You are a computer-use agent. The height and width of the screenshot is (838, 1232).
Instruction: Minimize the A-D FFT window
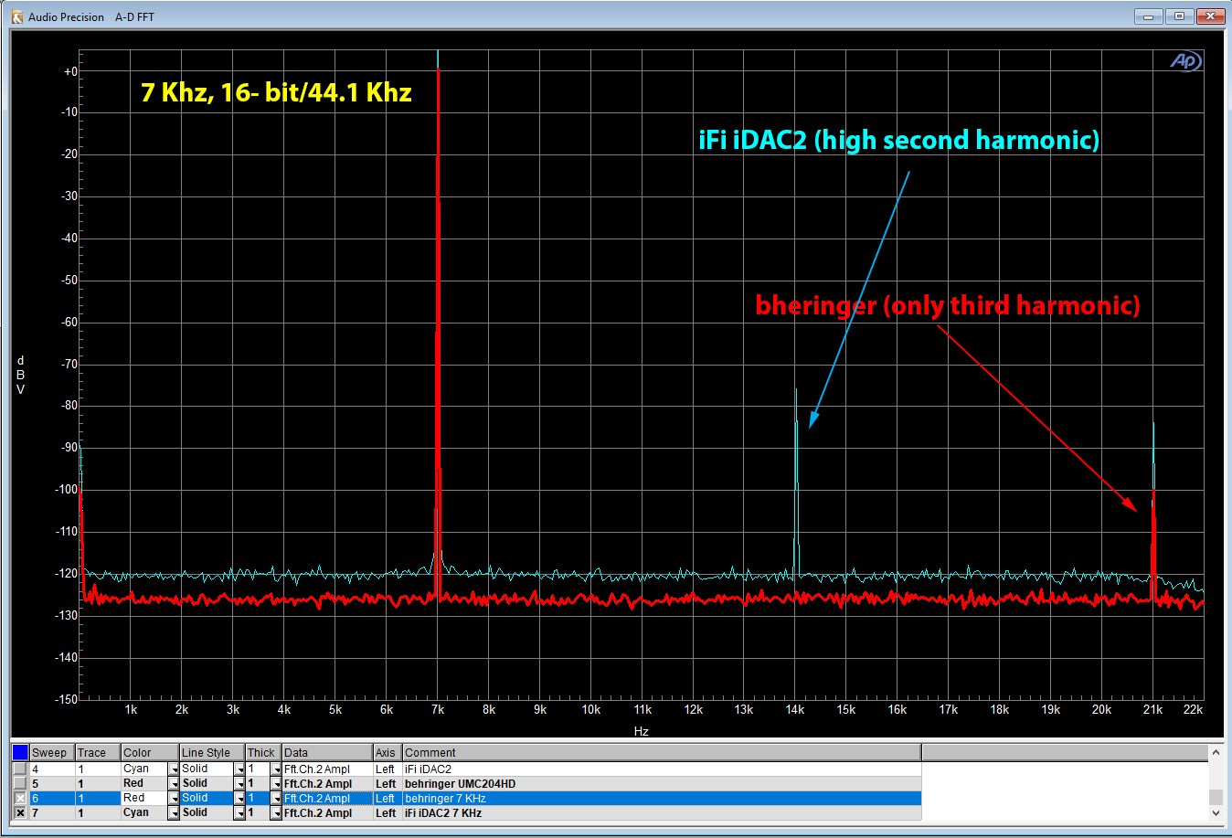point(1148,16)
